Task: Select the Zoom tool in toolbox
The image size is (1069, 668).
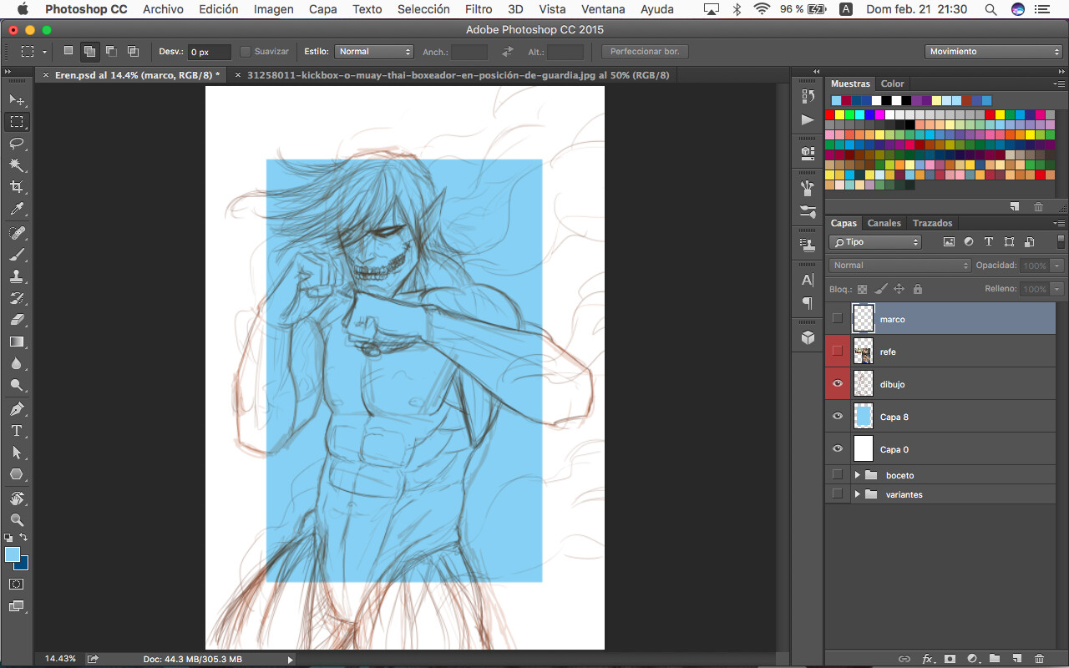Action: coord(17,520)
